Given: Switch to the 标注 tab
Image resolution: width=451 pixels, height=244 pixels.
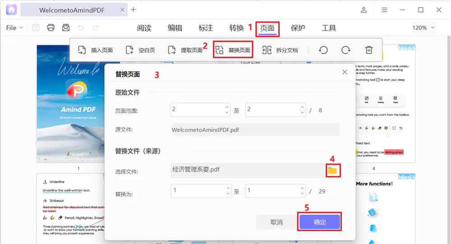Looking at the screenshot, I should click(x=206, y=28).
